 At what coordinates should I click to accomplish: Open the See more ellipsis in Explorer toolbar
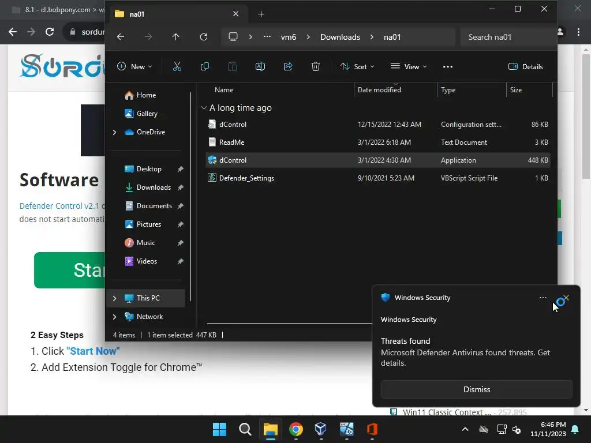tap(448, 67)
